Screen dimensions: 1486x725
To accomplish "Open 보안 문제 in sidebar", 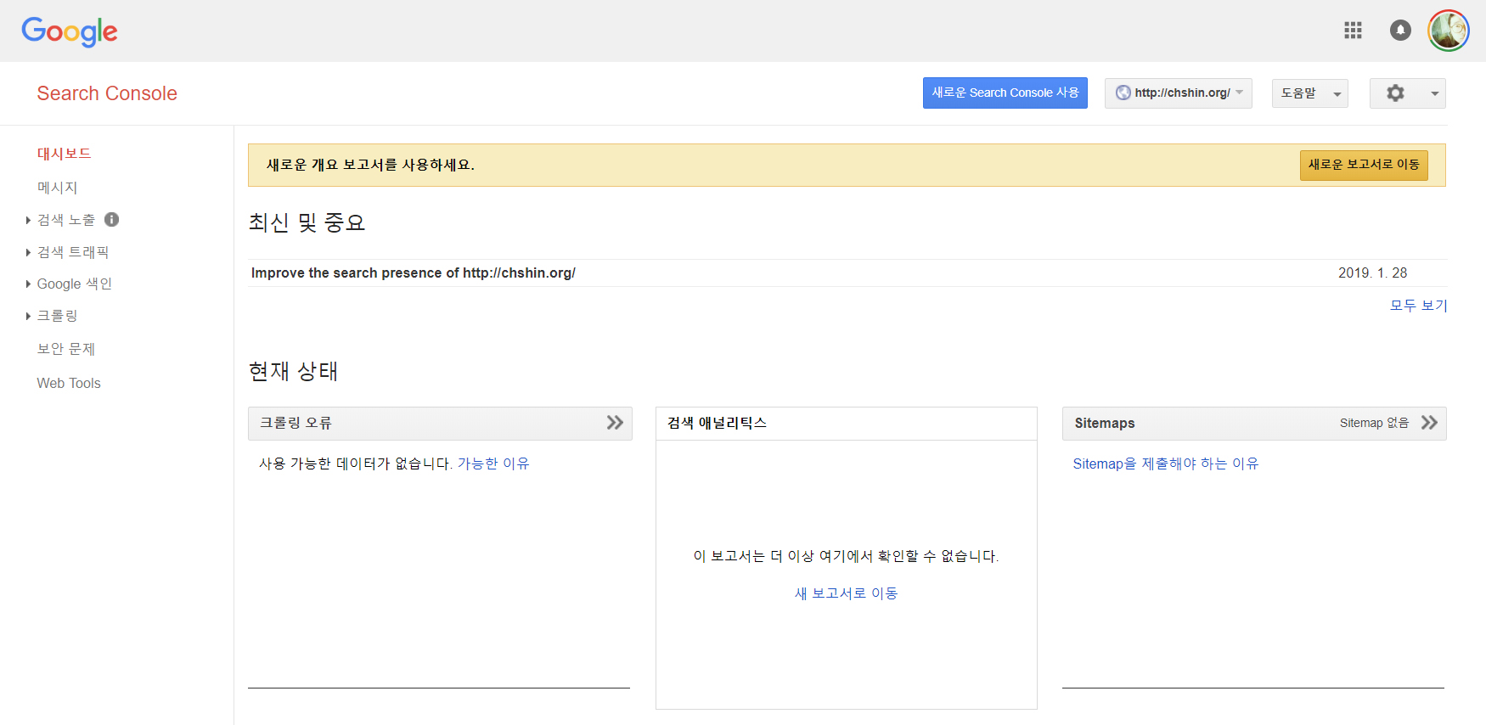I will 66,349.
